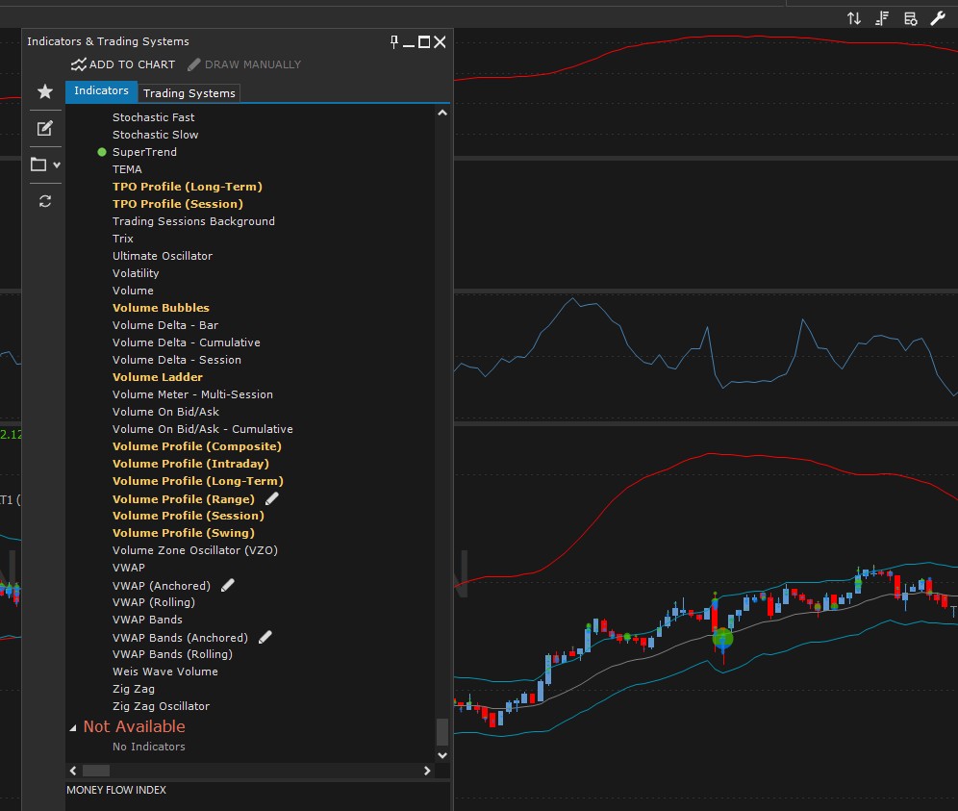The width and height of the screenshot is (958, 811).
Task: Select Volume Profile (Composite)
Action: (197, 446)
